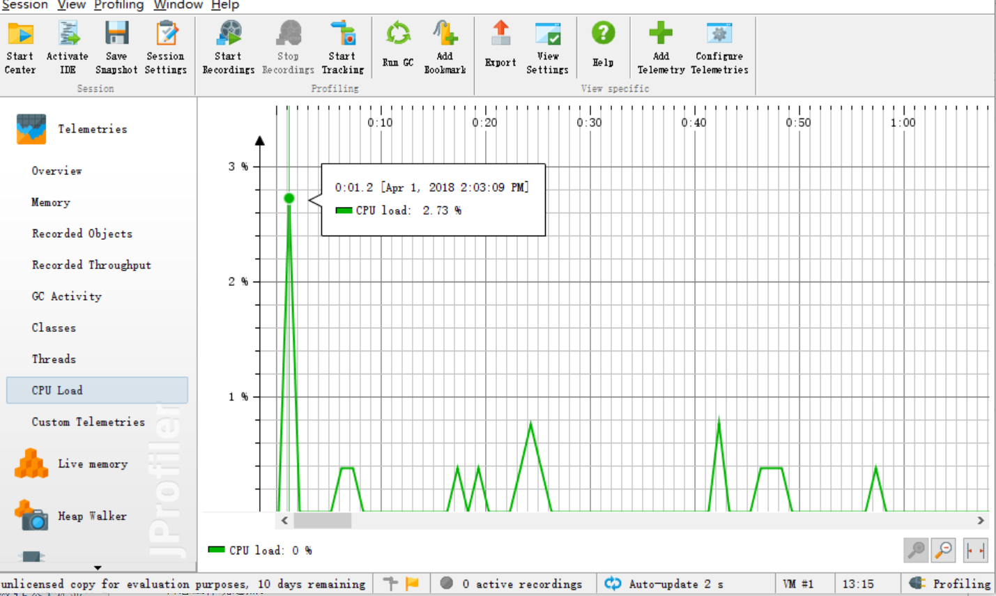996x596 pixels.
Task: Select Recorded Objects telemetry
Action: (x=82, y=234)
